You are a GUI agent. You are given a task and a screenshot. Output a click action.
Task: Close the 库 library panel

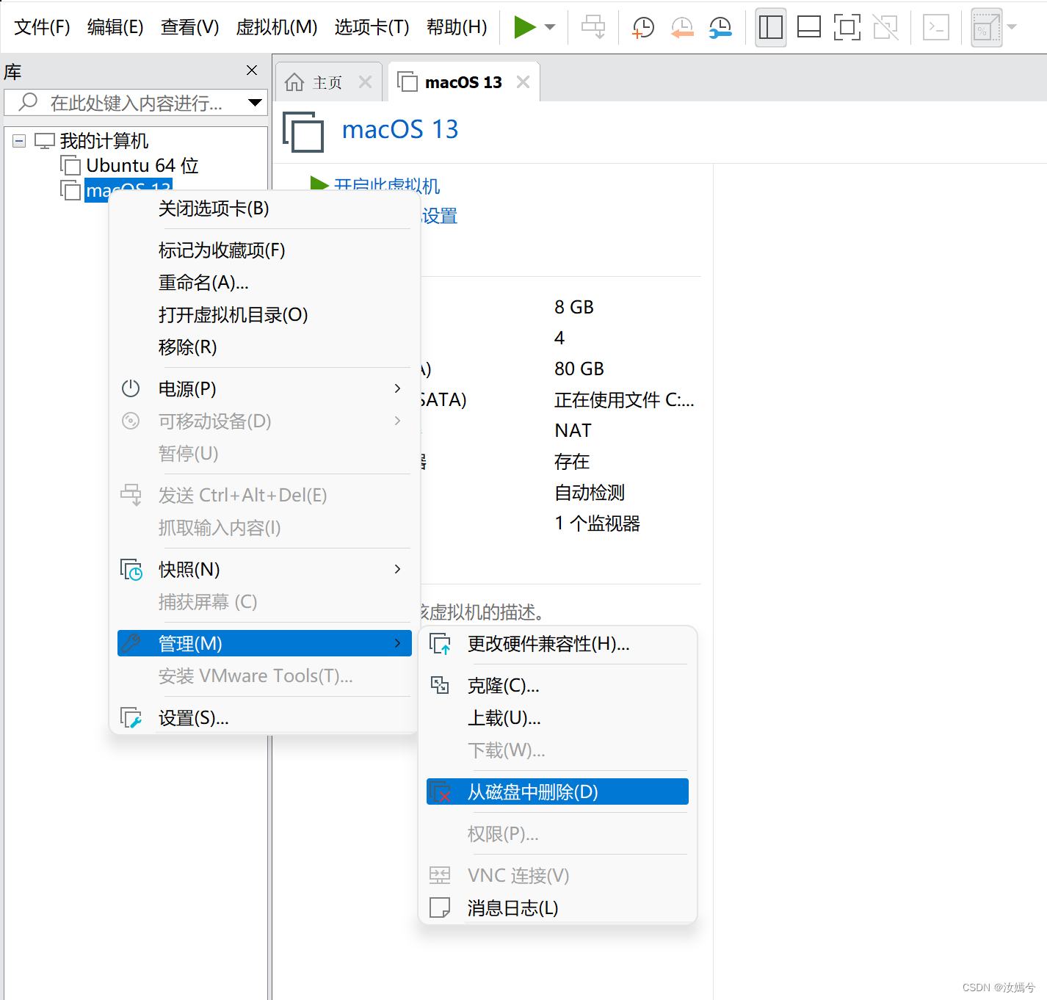pos(252,70)
